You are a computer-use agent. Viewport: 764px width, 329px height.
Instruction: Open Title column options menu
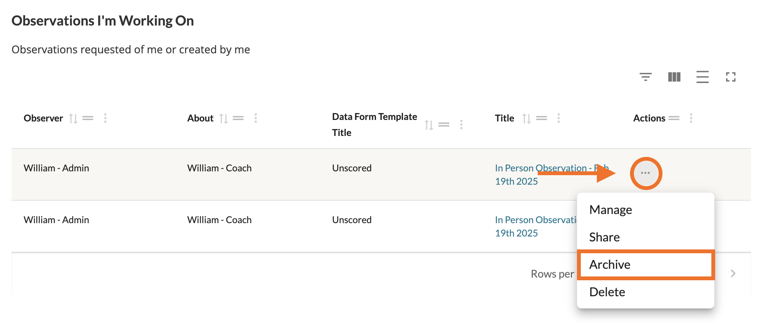(559, 118)
